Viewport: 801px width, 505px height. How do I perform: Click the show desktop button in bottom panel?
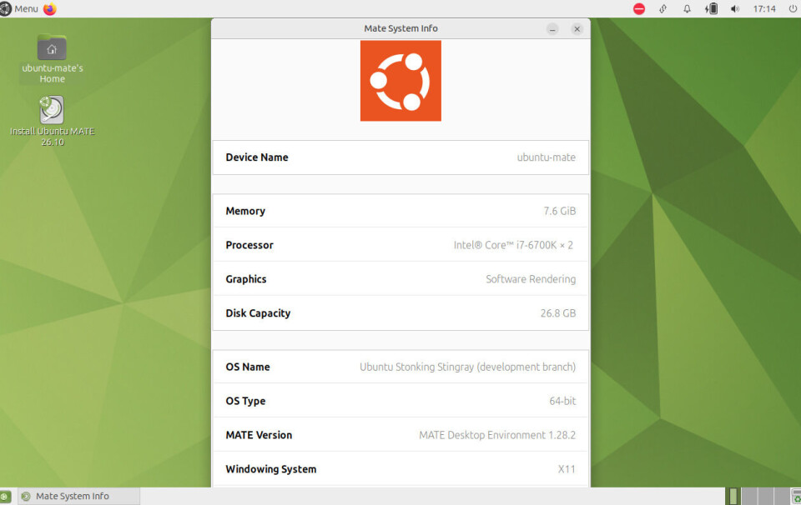pos(6,497)
